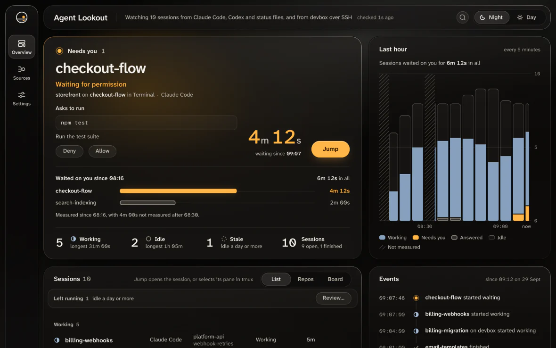Click the 09:07:00 event timestamp
556x348 pixels.
[x=392, y=315]
